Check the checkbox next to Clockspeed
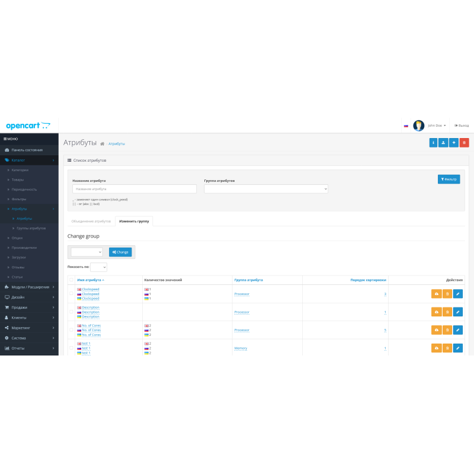The height and width of the screenshot is (474, 474). pos(72,293)
